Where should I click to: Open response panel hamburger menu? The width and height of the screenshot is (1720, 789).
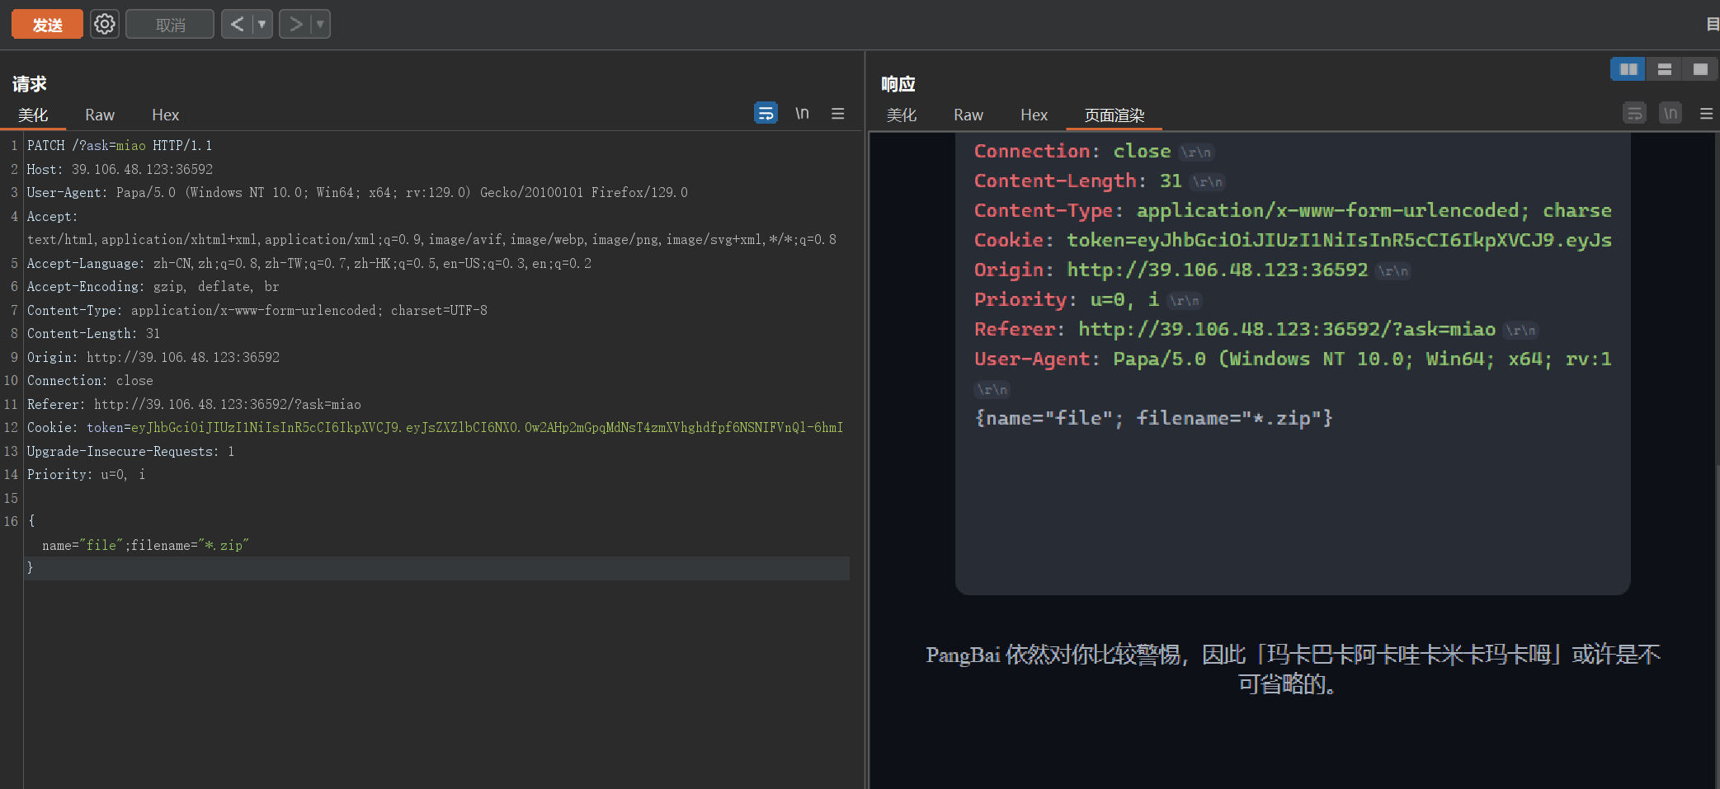[1707, 114]
